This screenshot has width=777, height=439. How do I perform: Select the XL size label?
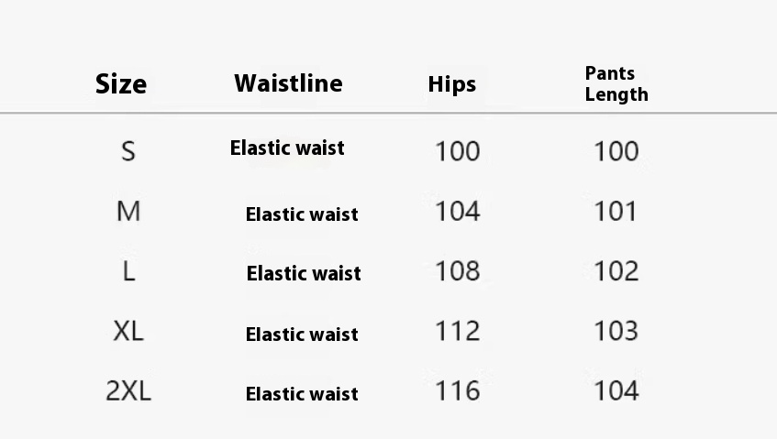tap(128, 331)
